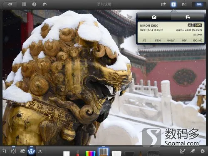
Task: Select the Color palette tool
Action: tap(22, 151)
